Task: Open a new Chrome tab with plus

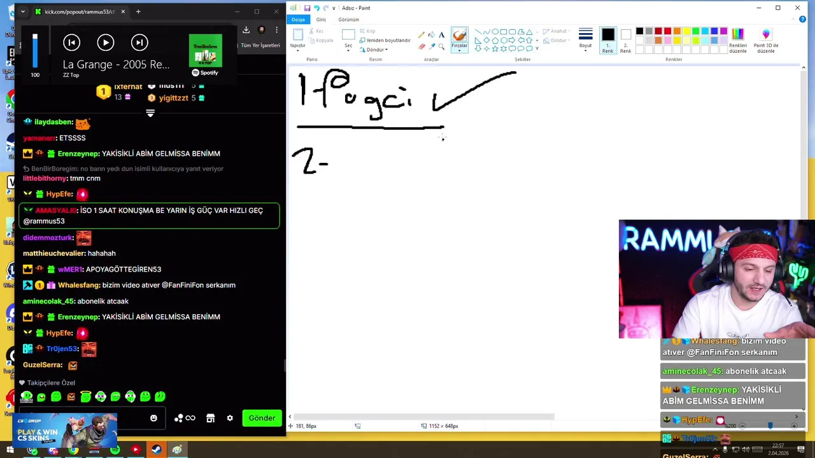Action: point(138,11)
